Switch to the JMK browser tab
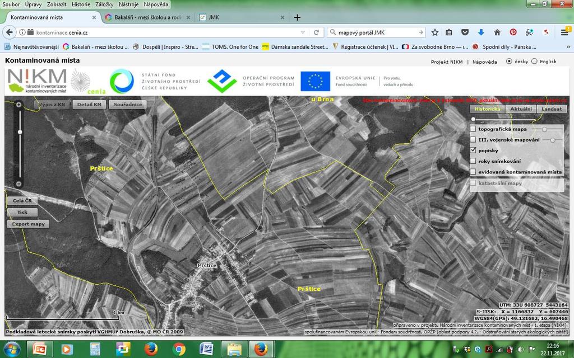Screen dimensions: 574x358 [242, 17]
